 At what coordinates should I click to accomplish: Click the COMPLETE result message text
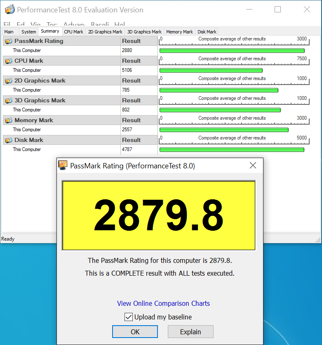click(x=160, y=273)
